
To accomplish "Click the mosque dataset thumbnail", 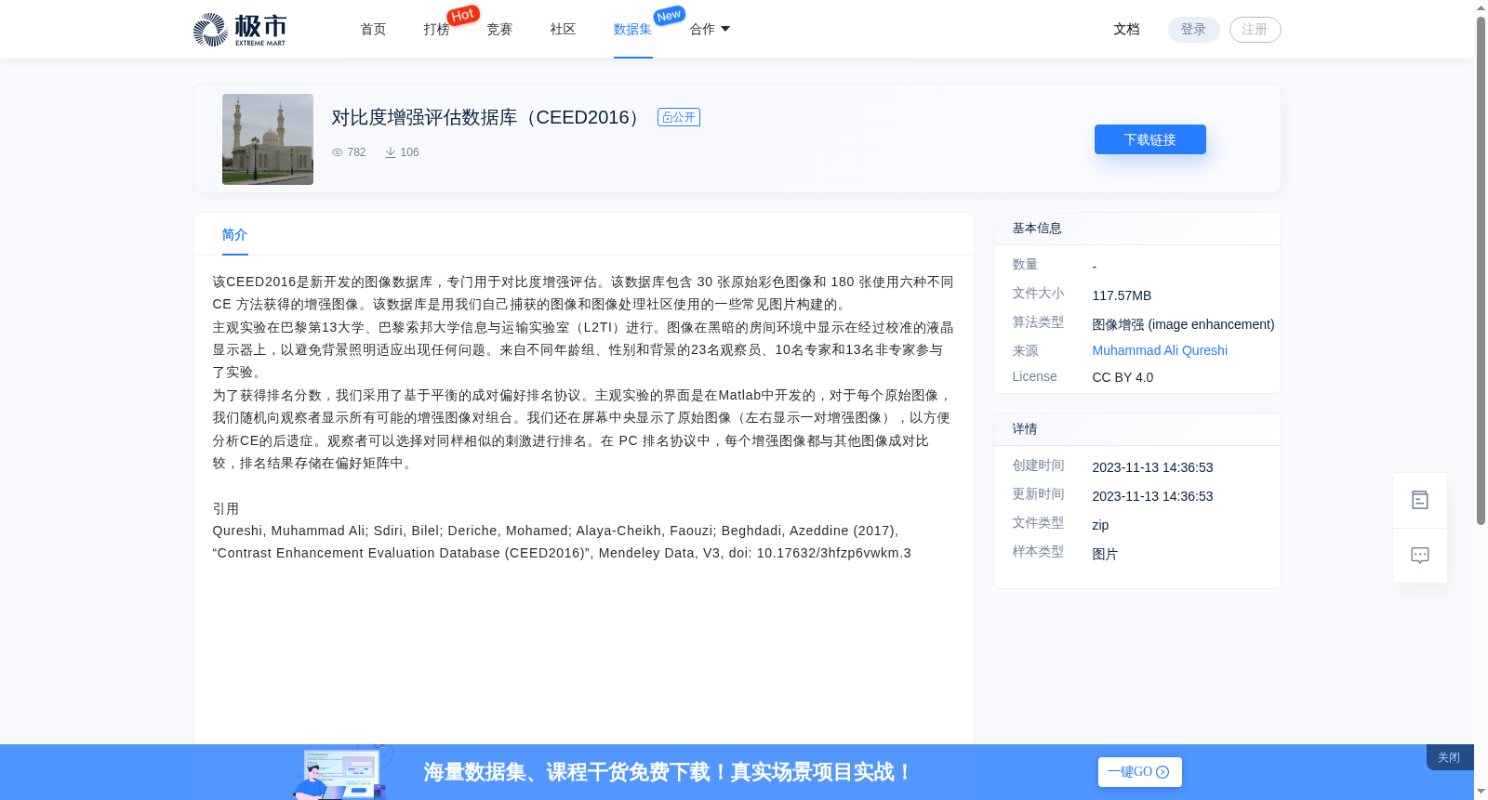I will click(x=268, y=139).
